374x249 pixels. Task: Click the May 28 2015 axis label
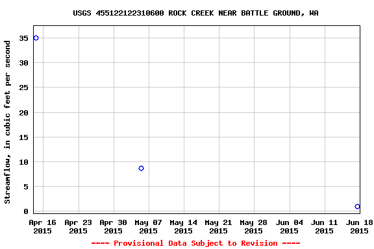pos(253,226)
